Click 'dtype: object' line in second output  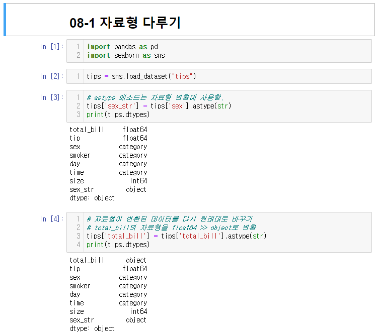(92, 328)
